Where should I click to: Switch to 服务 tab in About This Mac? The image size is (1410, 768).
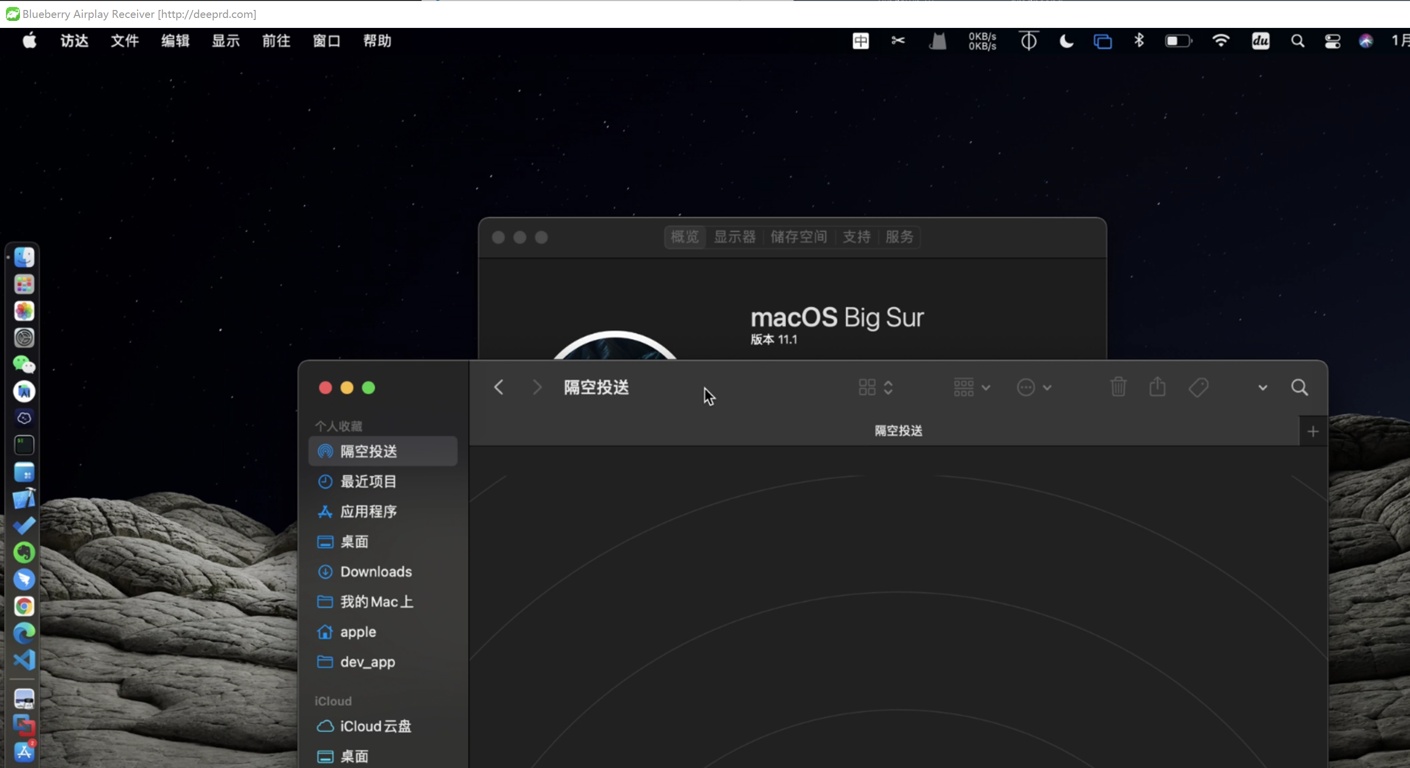[x=899, y=237]
